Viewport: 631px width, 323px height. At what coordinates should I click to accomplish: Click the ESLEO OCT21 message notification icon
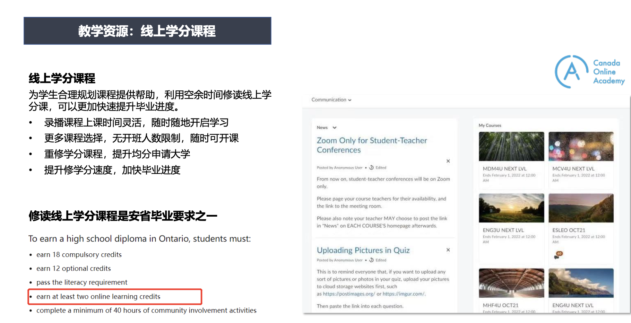(x=558, y=255)
